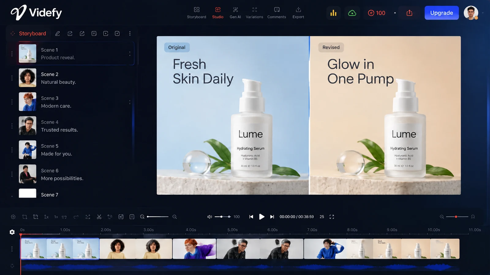The height and width of the screenshot is (275, 490).
Task: Click the 25 frame rate value
Action: pyautogui.click(x=322, y=217)
